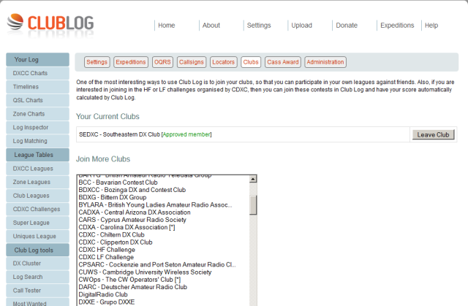The width and height of the screenshot is (468, 306).
Task: Open DXCC Charts in sidebar
Action: click(x=37, y=73)
